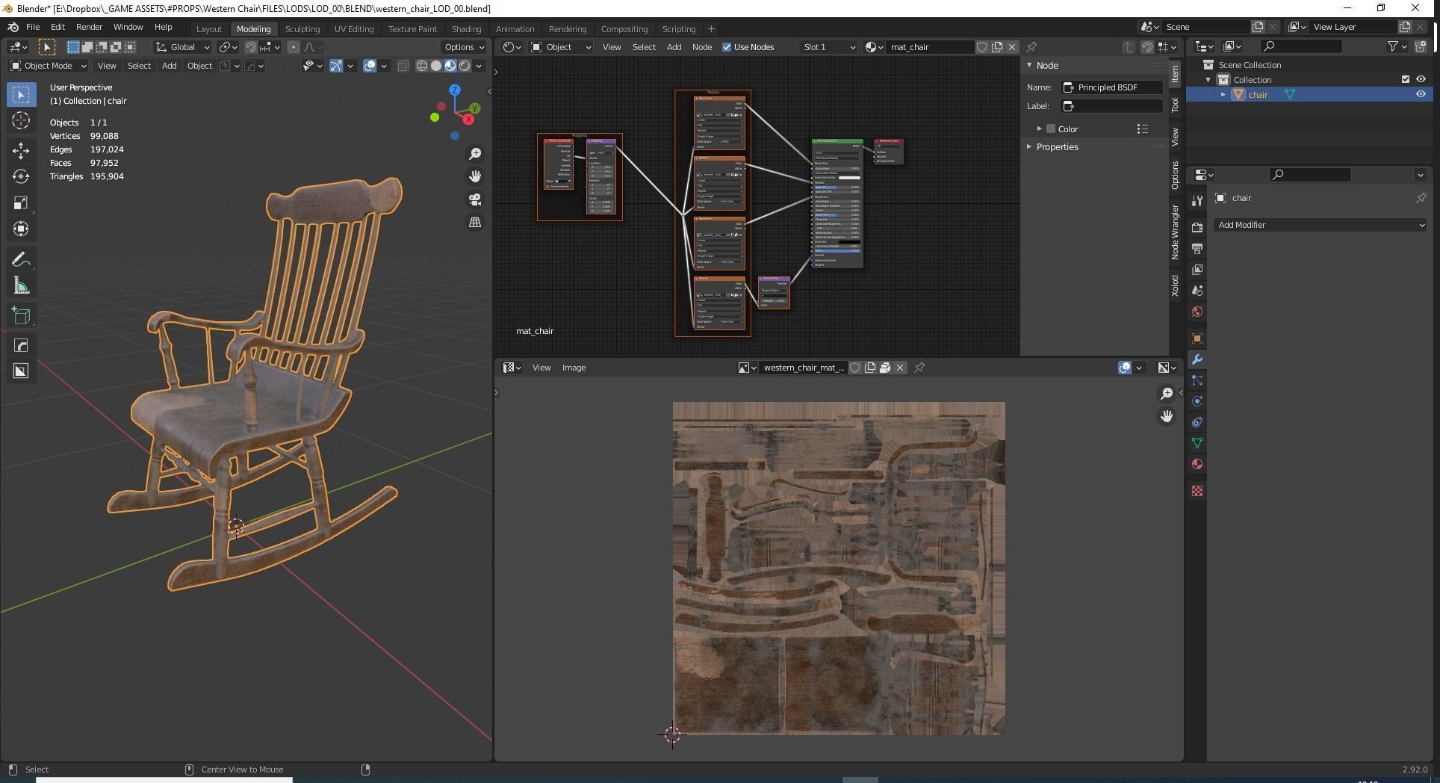Select the Measure tool
Screen dimensions: 1440x783
point(21,285)
